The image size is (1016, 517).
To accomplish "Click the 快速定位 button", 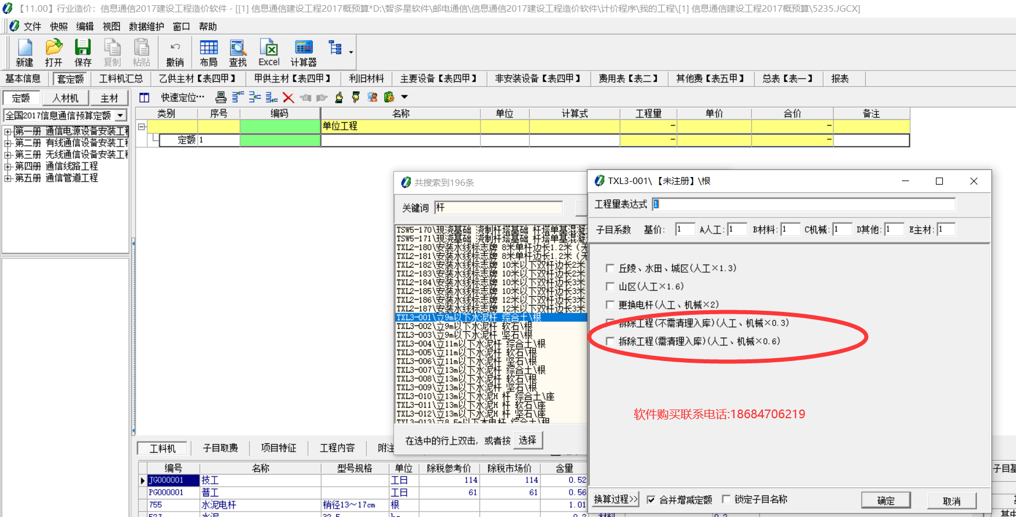I will tap(182, 98).
